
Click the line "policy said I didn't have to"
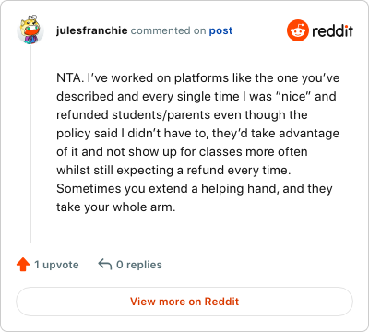pyautogui.click(x=197, y=134)
